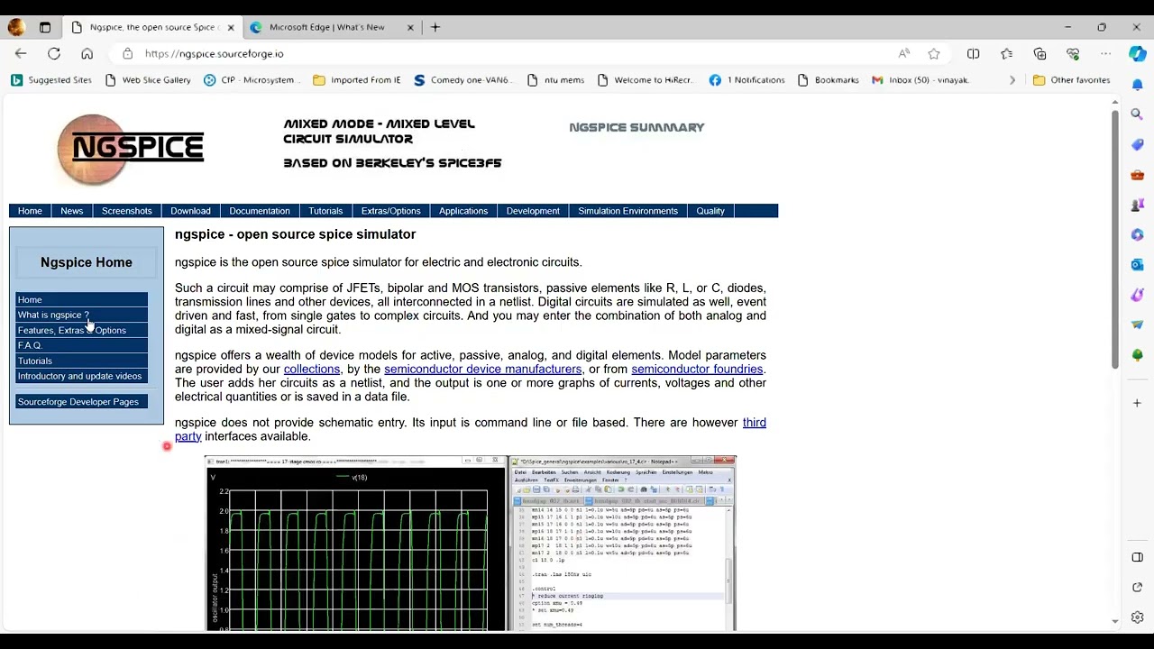The height and width of the screenshot is (649, 1154).
Task: Open the sidebar Drop paper-plane icon
Action: click(x=1137, y=324)
